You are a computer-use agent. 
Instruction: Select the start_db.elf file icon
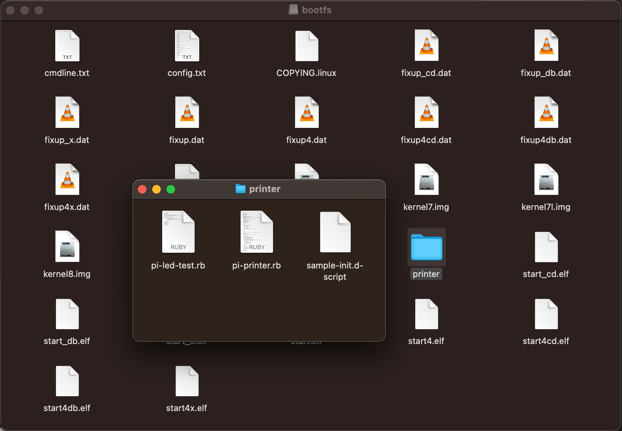(67, 314)
